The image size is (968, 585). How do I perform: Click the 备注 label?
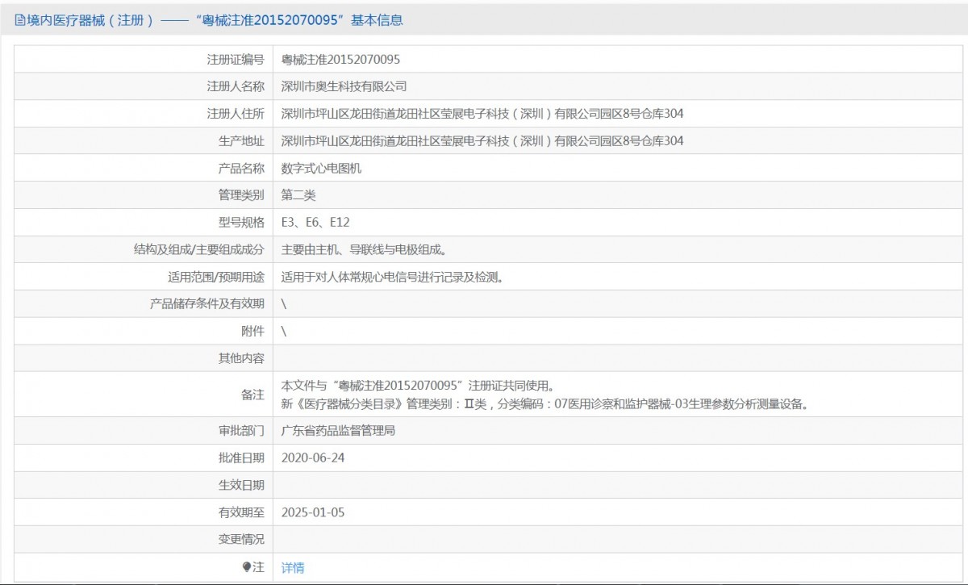[x=252, y=395]
